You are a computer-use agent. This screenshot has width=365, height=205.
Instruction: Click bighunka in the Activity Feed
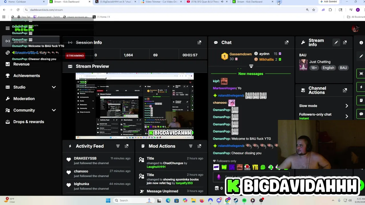82,184
